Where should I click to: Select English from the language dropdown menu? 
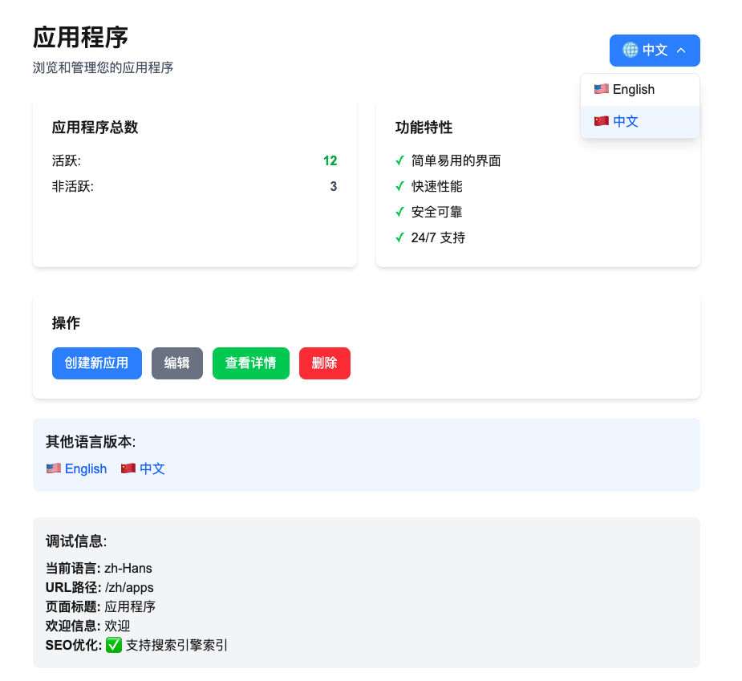[x=640, y=90]
